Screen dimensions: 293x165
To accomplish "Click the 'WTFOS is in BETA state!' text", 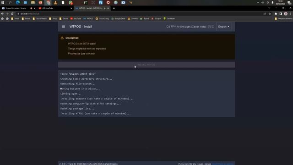I will pyautogui.click(x=81, y=44).
